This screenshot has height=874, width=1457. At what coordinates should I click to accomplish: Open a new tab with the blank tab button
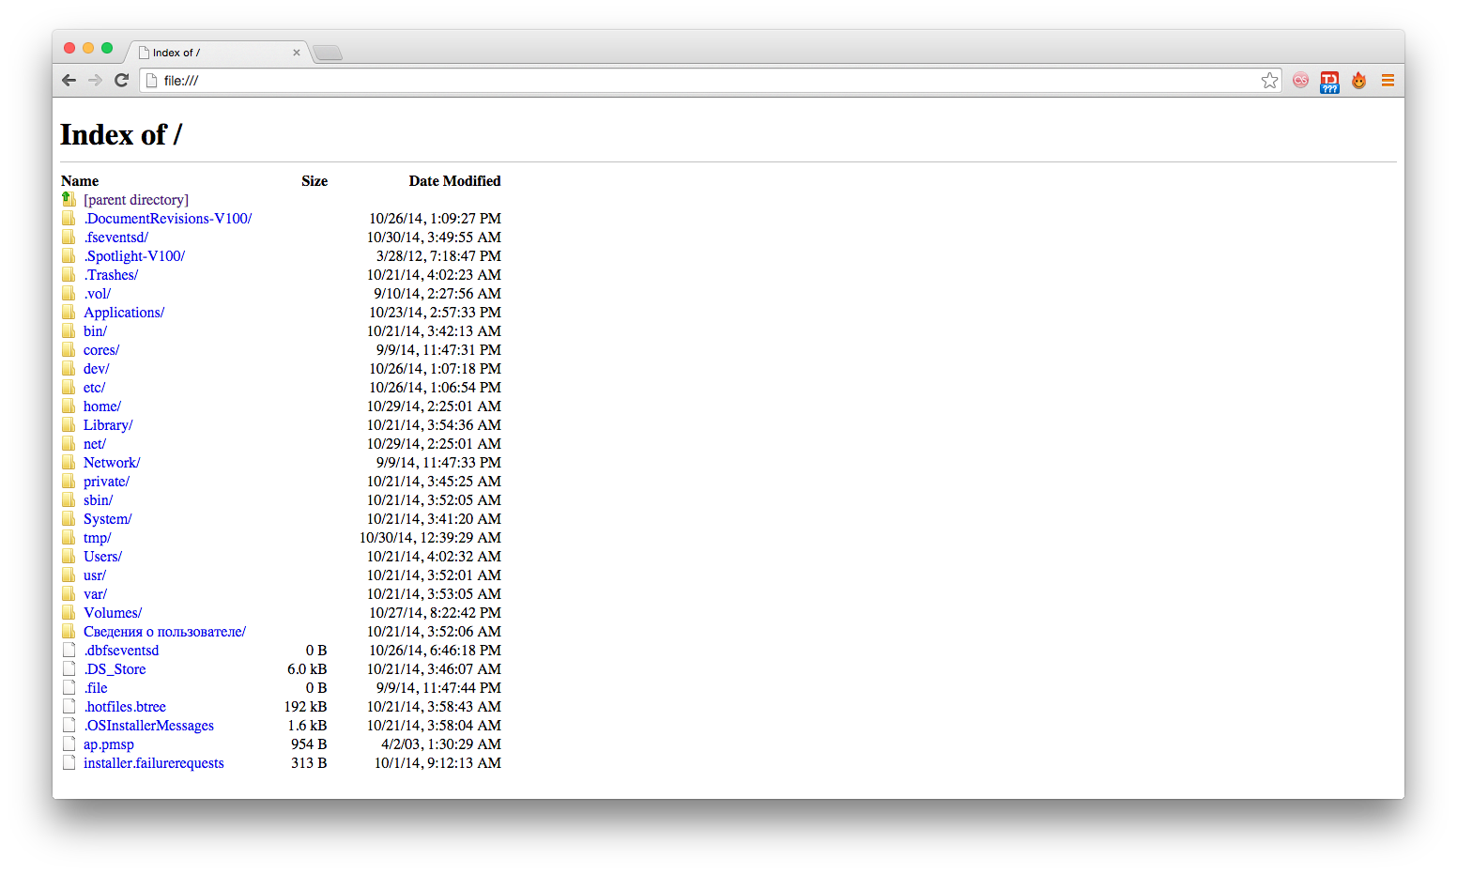[x=328, y=54]
